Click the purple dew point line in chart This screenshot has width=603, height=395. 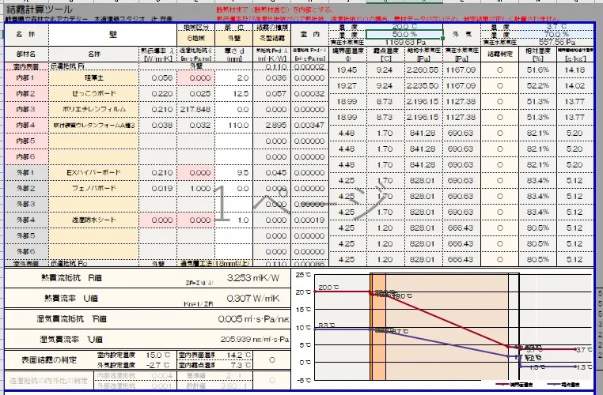pos(443,343)
